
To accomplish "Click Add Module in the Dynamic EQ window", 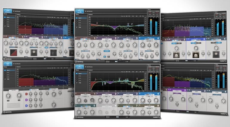I will point(89,11).
